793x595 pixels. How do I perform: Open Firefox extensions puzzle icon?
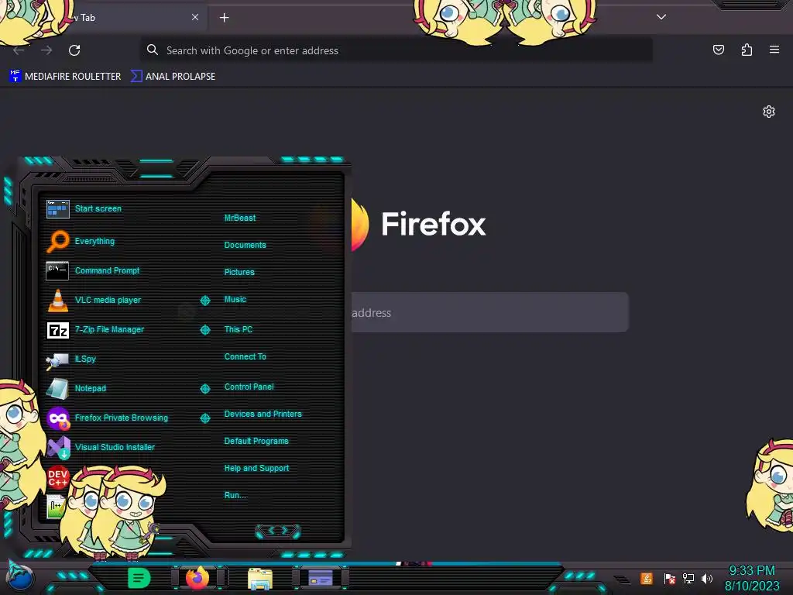click(x=747, y=50)
